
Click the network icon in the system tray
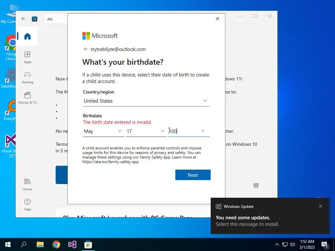click(x=285, y=244)
